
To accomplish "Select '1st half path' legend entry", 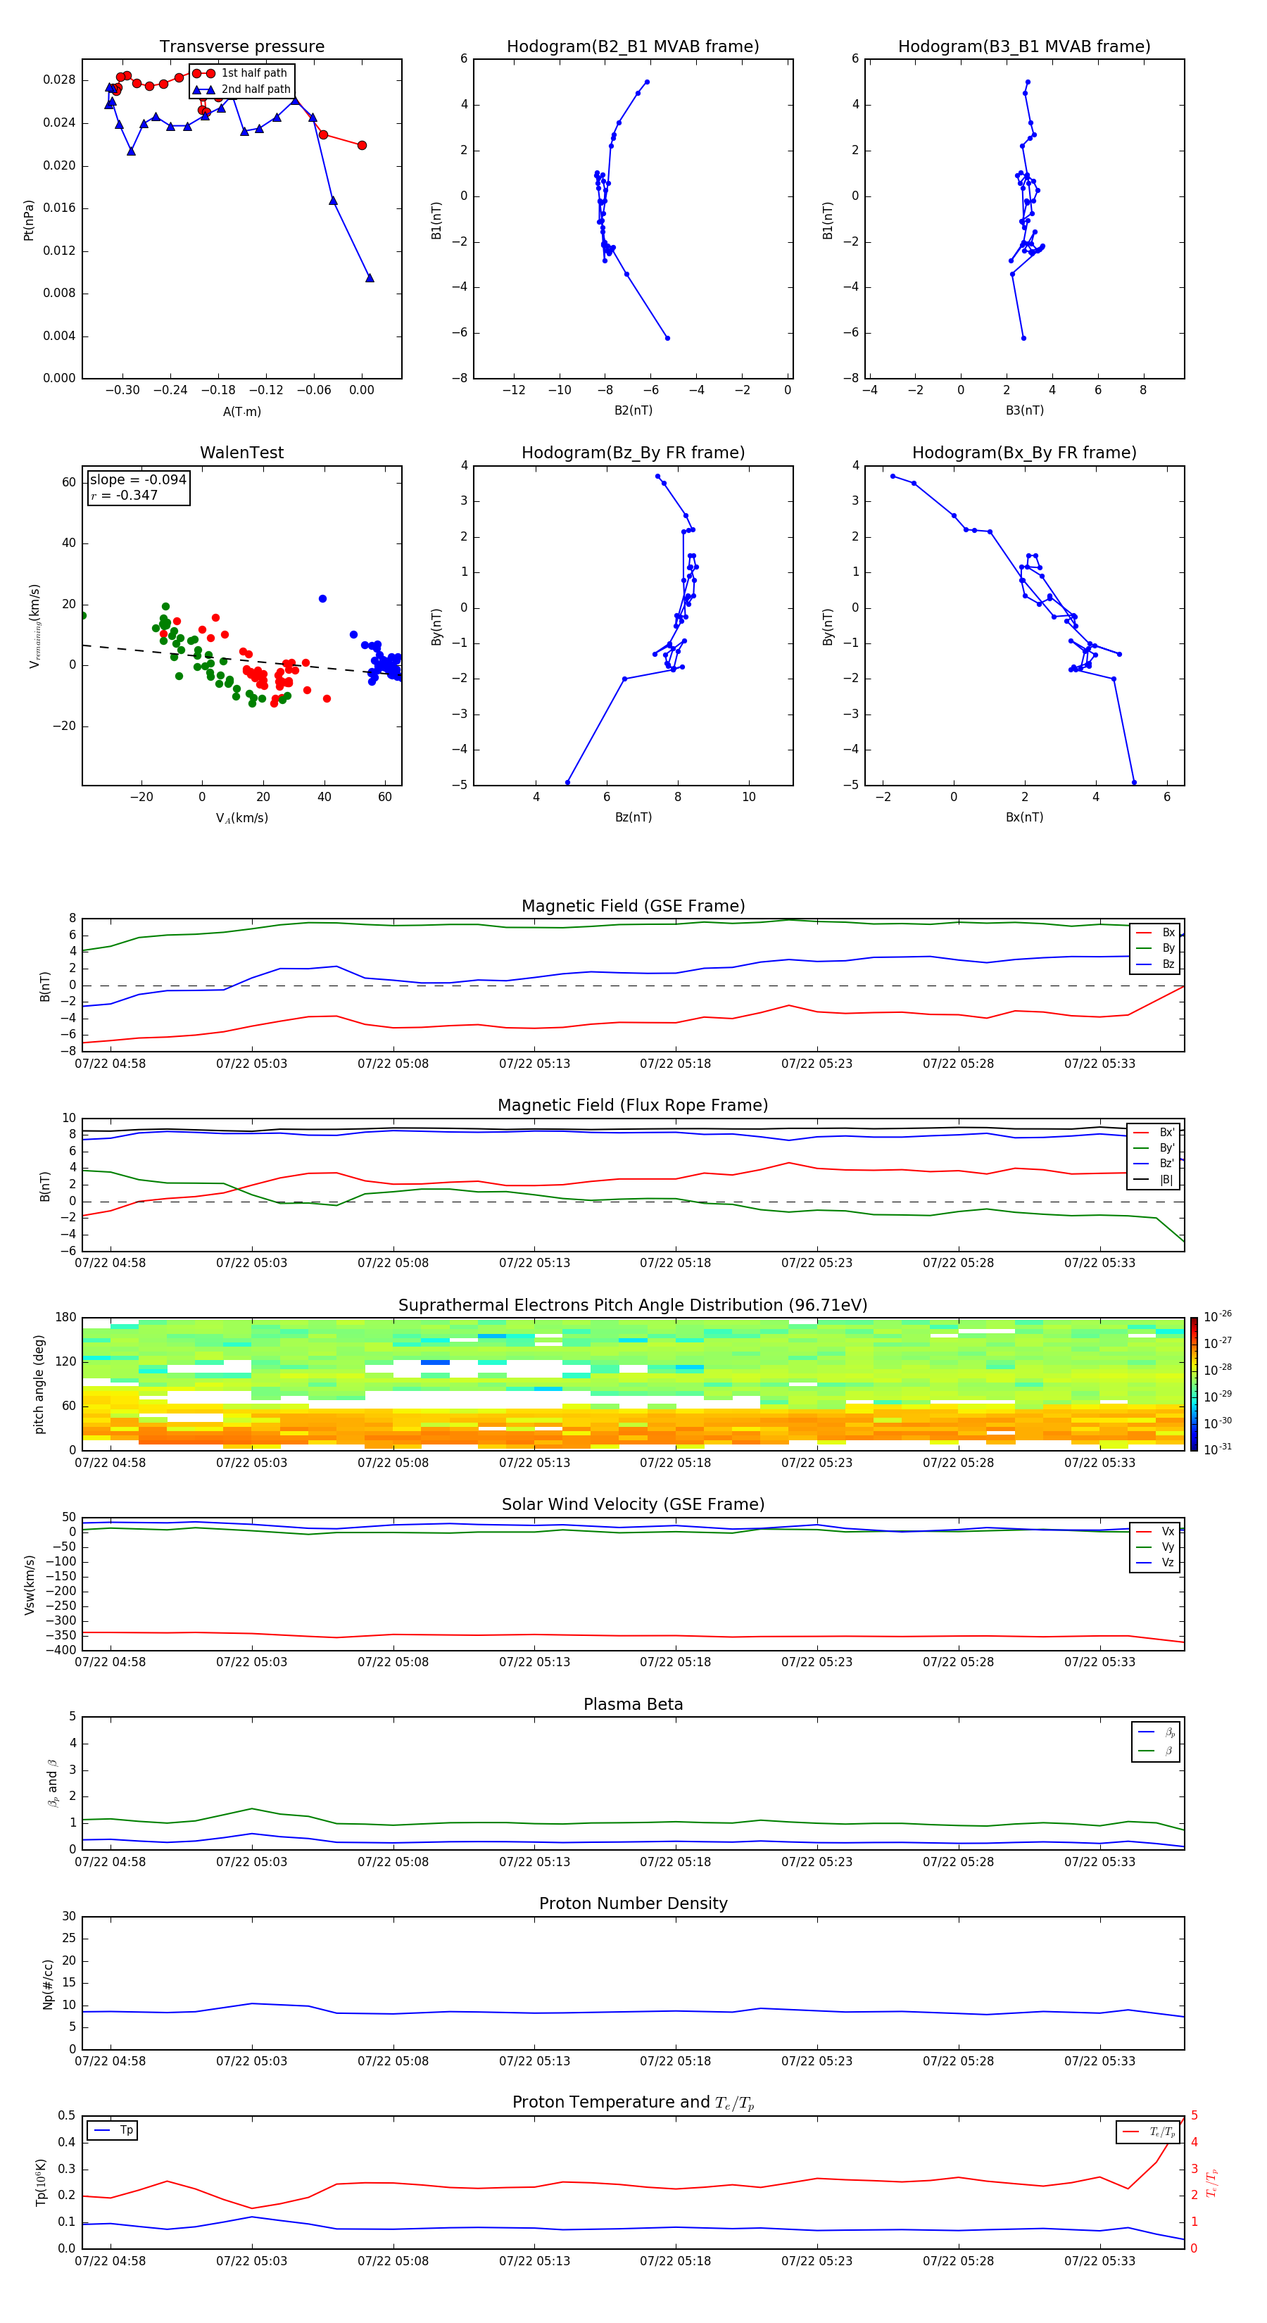I will pyautogui.click(x=241, y=73).
